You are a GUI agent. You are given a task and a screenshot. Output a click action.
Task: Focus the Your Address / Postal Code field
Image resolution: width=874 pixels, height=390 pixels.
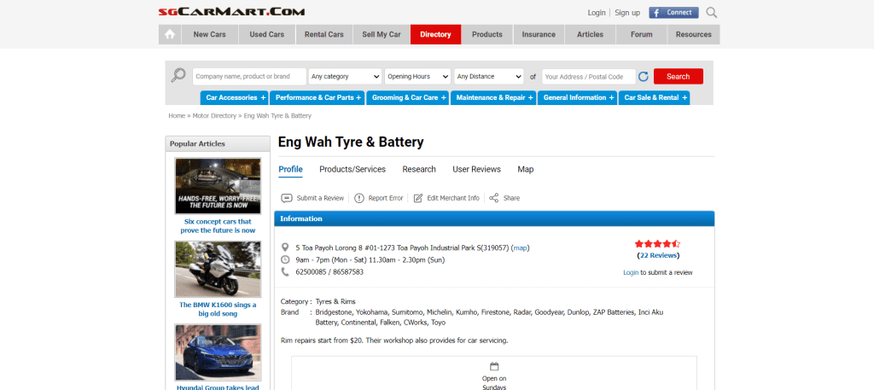(x=589, y=76)
